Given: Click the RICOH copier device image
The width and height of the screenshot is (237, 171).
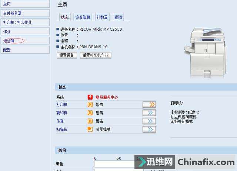Looking at the screenshot, I should click(x=206, y=53).
